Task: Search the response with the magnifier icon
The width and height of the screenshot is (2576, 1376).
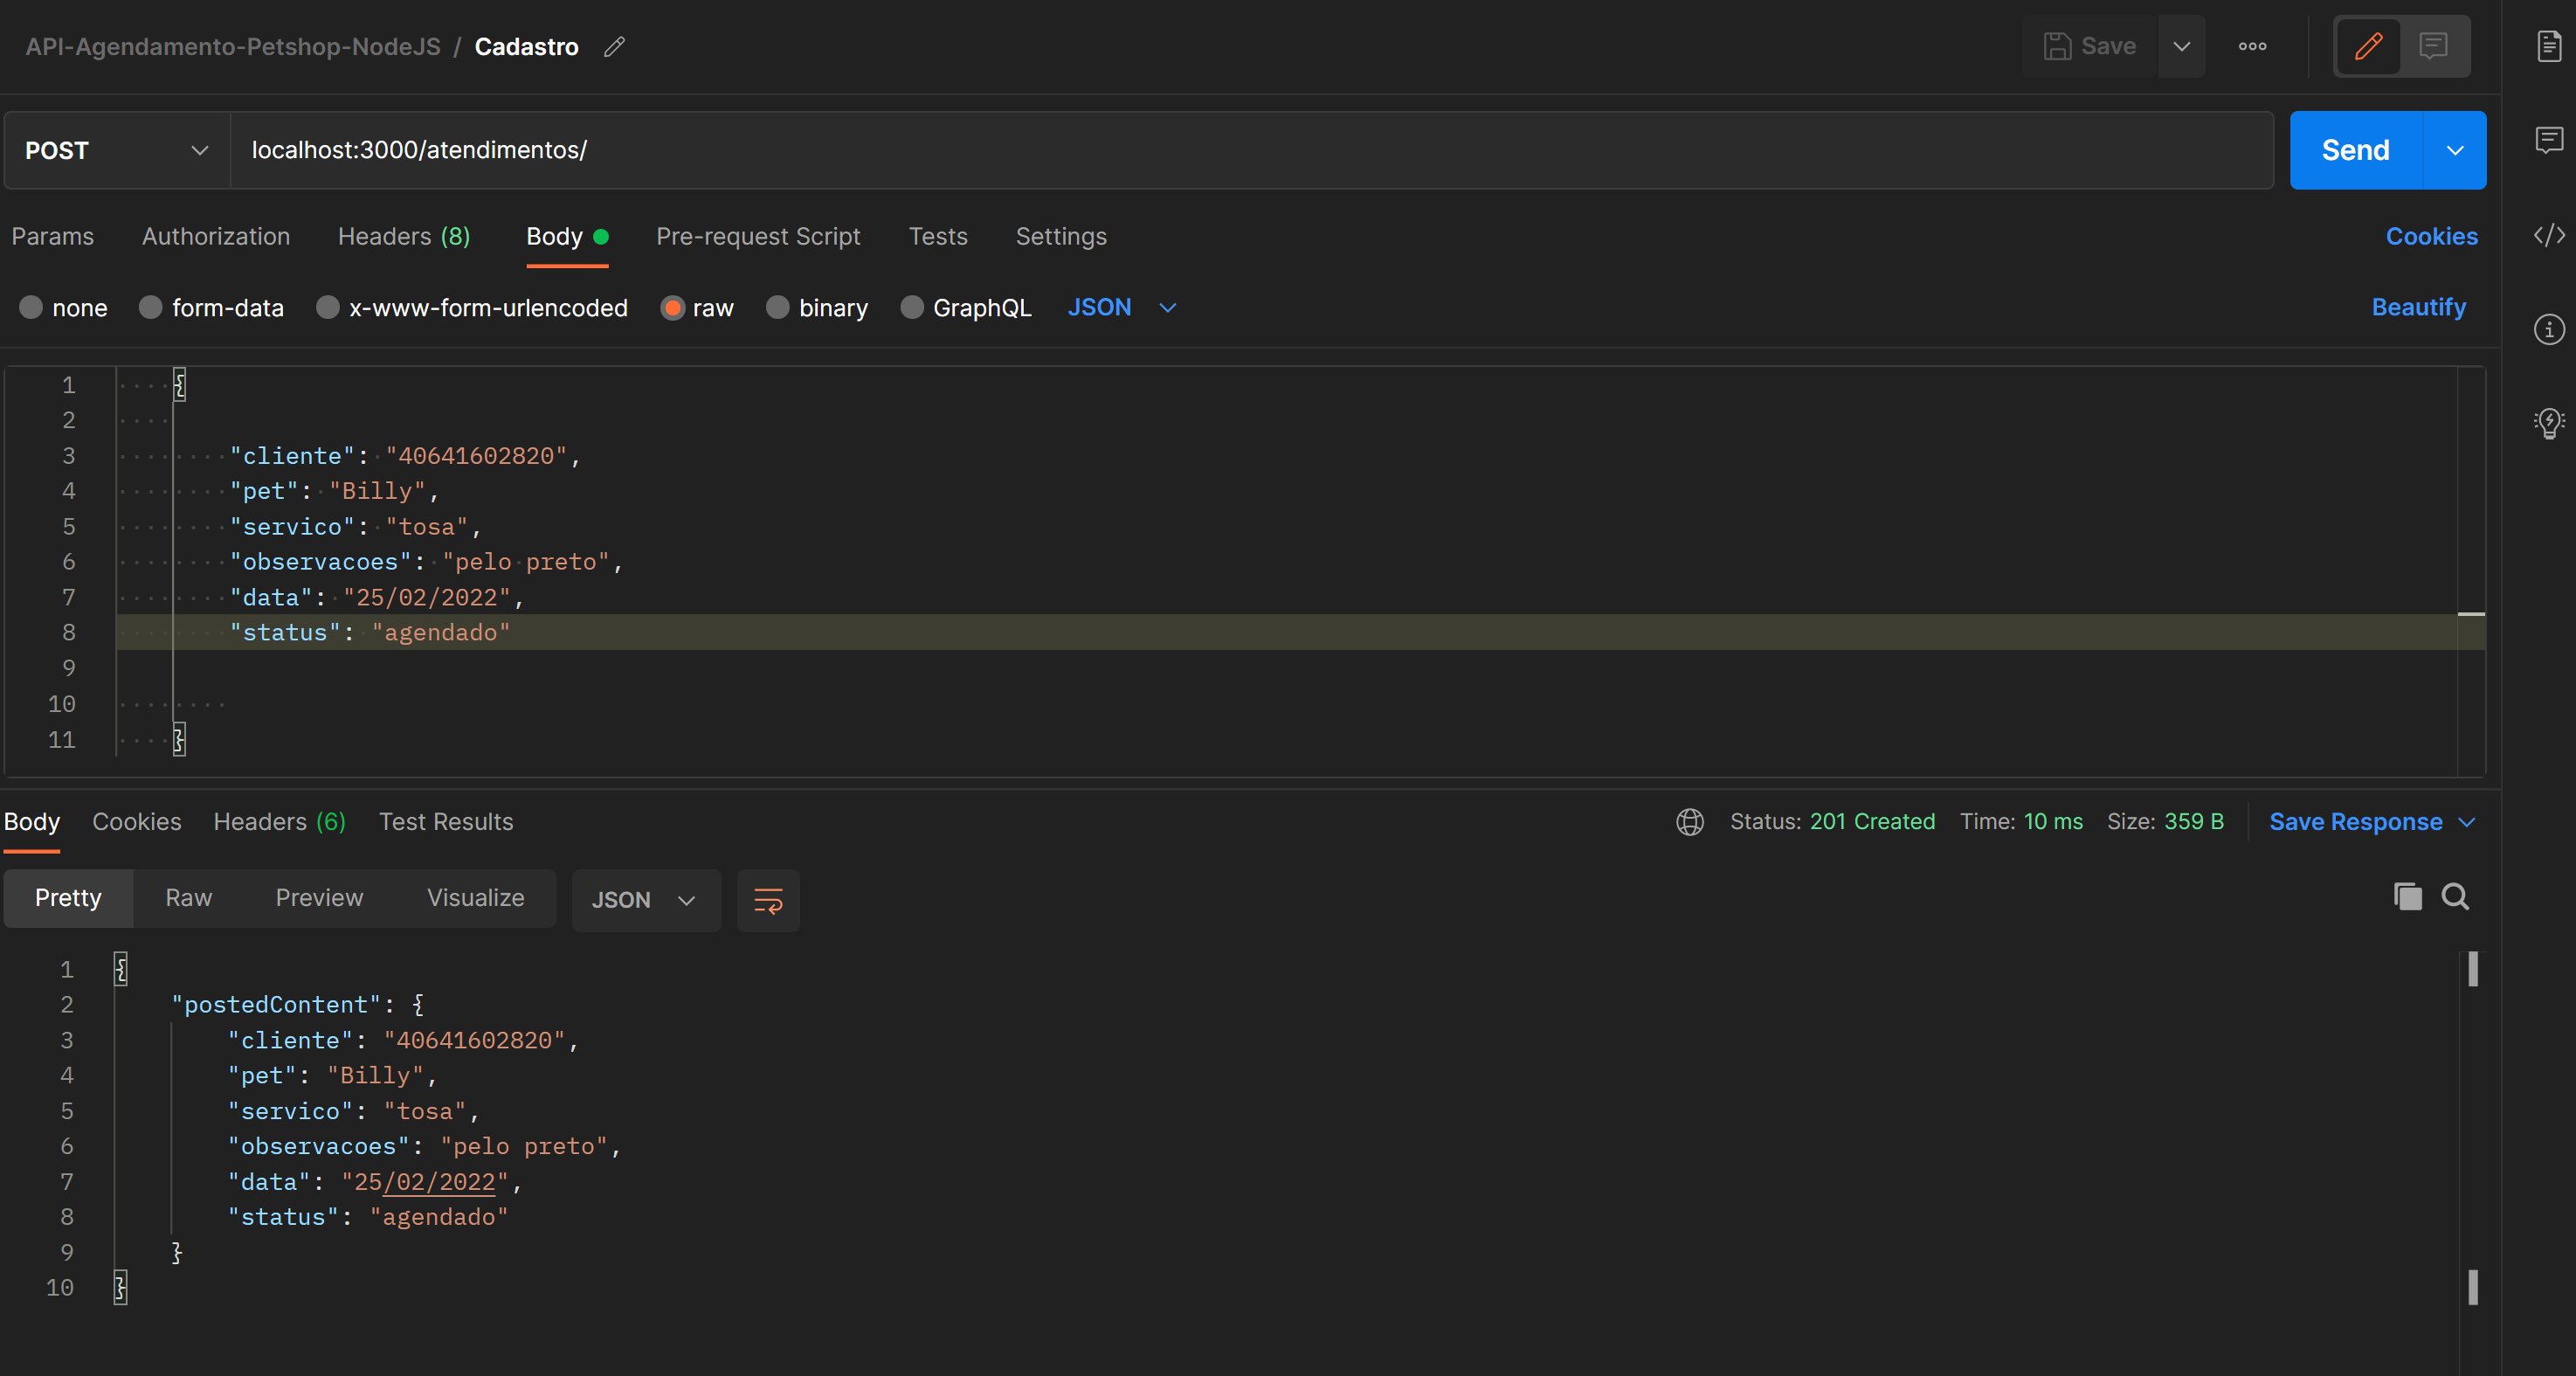Action: [x=2455, y=897]
